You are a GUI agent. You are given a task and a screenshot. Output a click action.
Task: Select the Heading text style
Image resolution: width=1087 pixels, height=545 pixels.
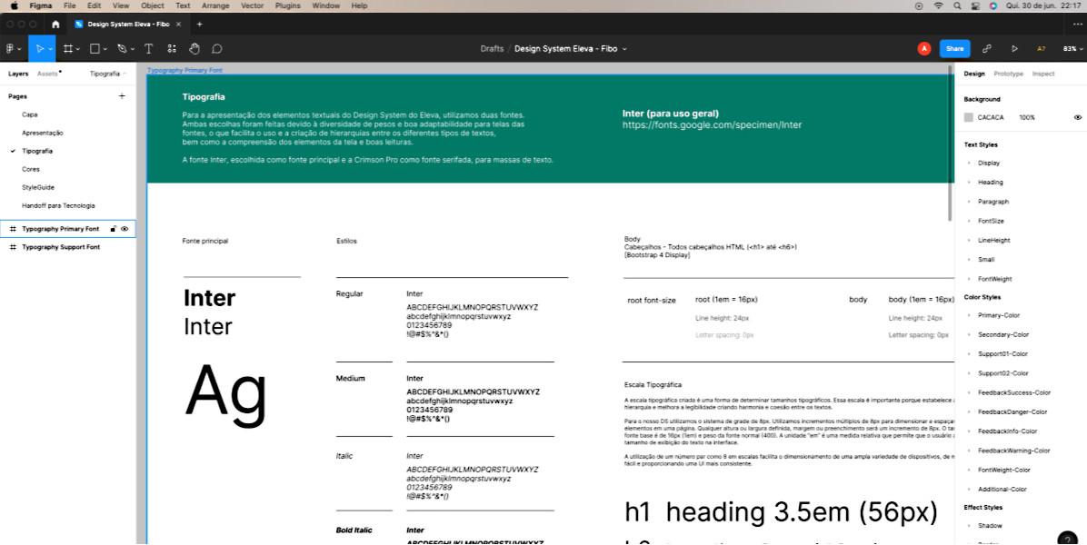click(990, 183)
